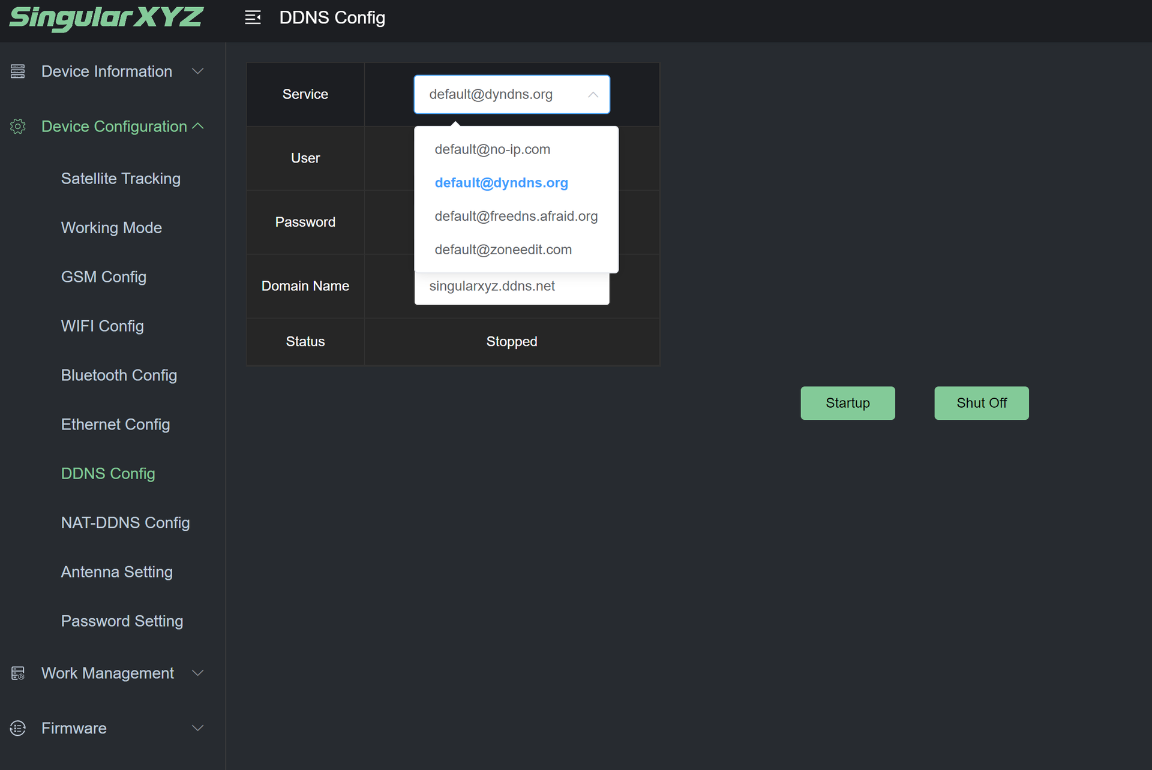Expand the Firmware section chevron

pyautogui.click(x=197, y=729)
